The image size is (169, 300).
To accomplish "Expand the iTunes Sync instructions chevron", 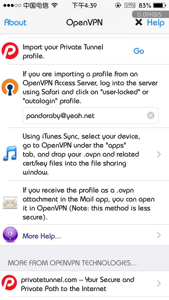I will 159,154.
